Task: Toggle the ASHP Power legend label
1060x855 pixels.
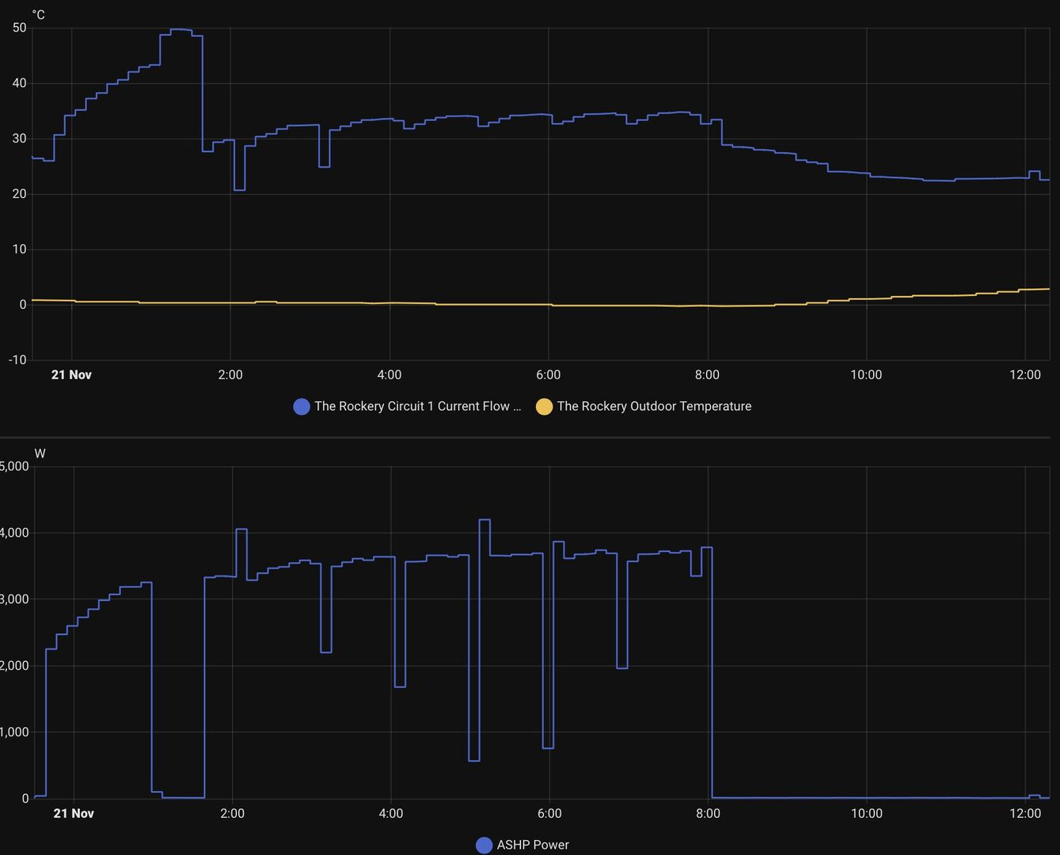Action: click(532, 845)
